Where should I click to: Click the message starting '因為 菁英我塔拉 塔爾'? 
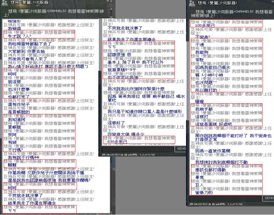(x=146, y=98)
